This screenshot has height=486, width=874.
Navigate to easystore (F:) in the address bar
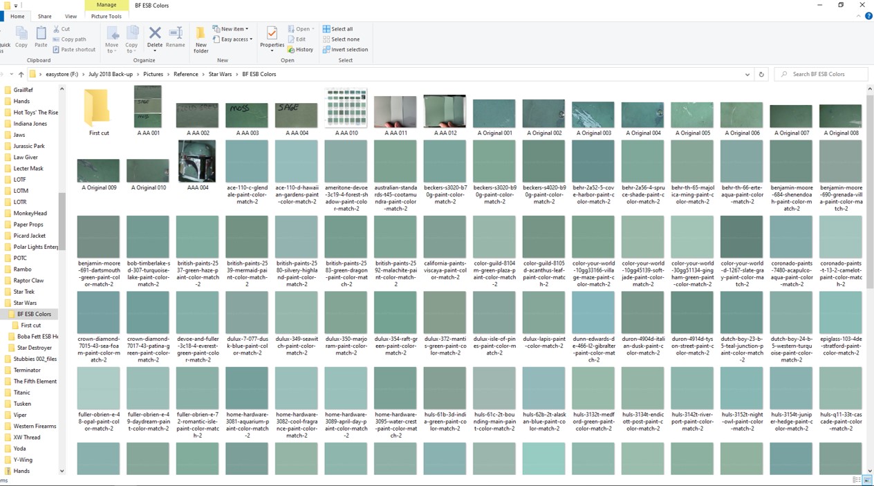(x=62, y=74)
